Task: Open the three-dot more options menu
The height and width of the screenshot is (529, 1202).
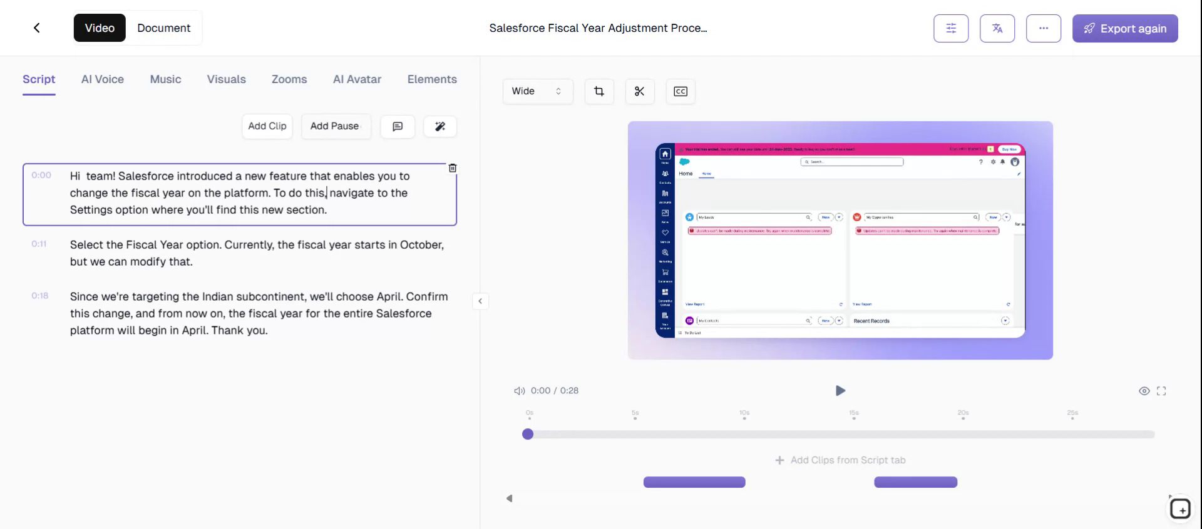Action: [1044, 28]
